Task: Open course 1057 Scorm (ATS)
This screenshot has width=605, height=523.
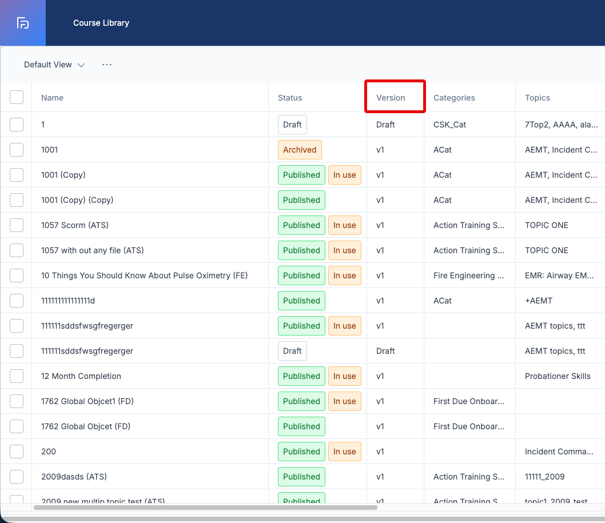Action: 75,225
